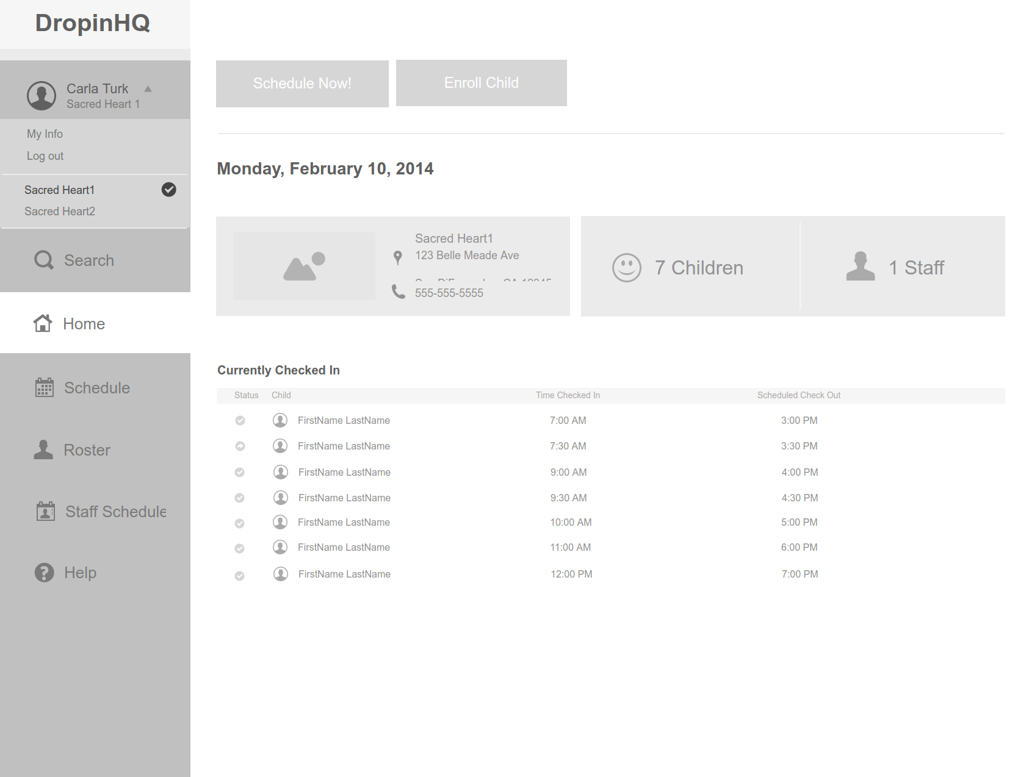Viewport: 1026px width, 777px height.
Task: Click 7:00 PM scheduled check out
Action: click(800, 574)
